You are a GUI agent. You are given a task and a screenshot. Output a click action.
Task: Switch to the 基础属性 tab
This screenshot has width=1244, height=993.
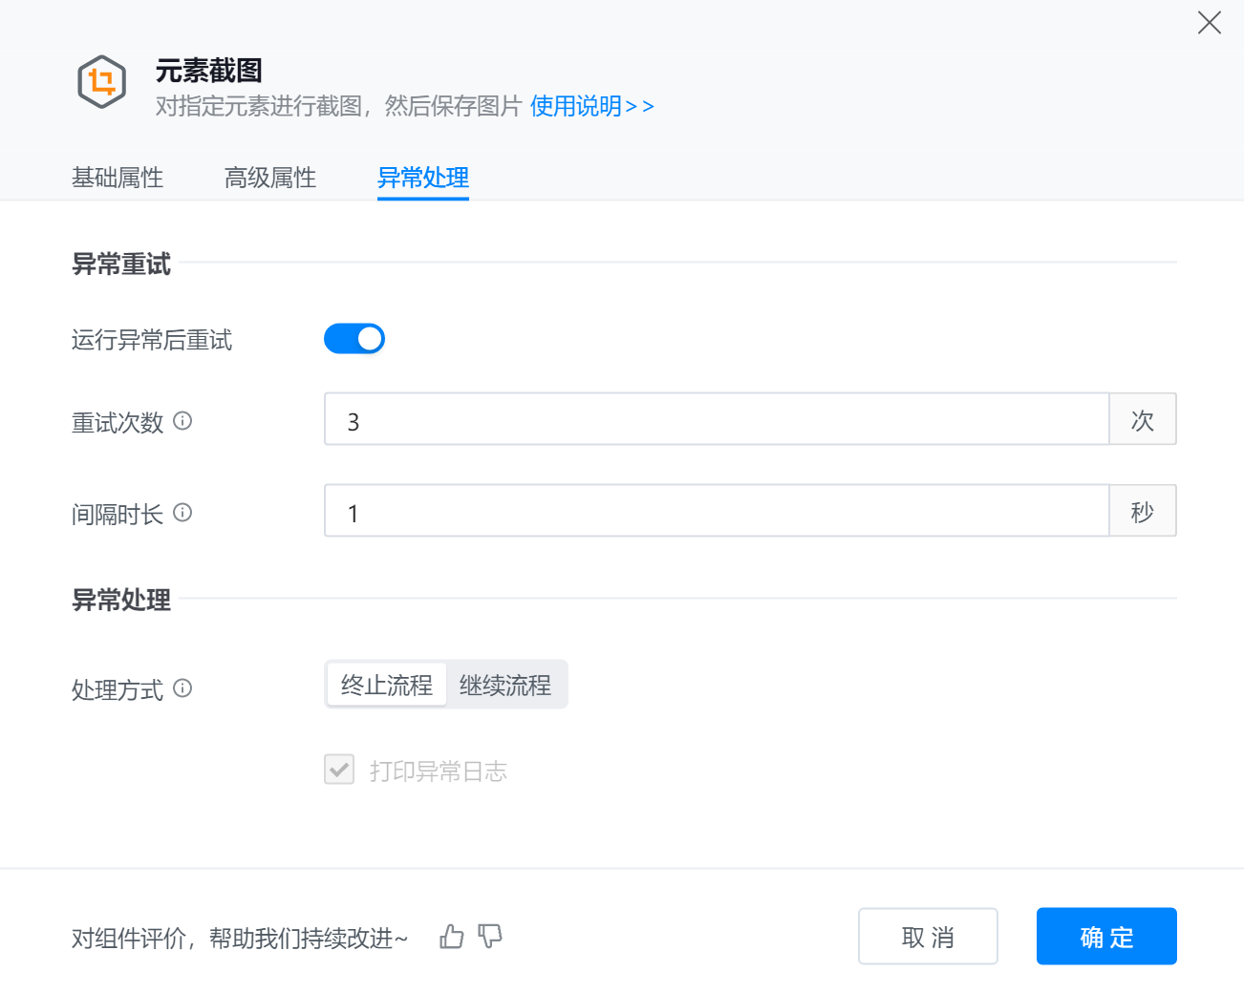118,178
